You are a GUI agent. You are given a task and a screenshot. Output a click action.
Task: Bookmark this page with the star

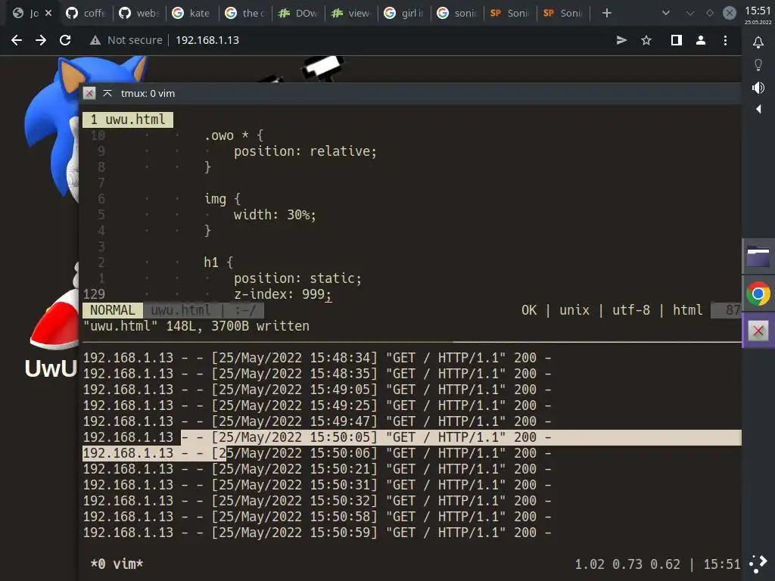click(646, 40)
